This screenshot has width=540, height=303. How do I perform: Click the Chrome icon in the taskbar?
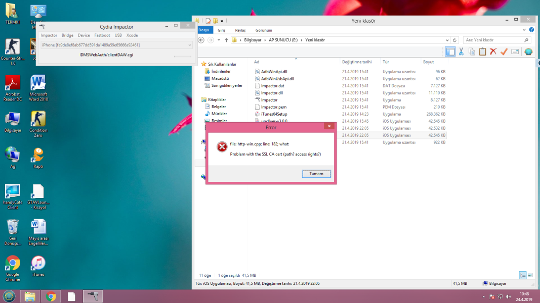coord(51,296)
